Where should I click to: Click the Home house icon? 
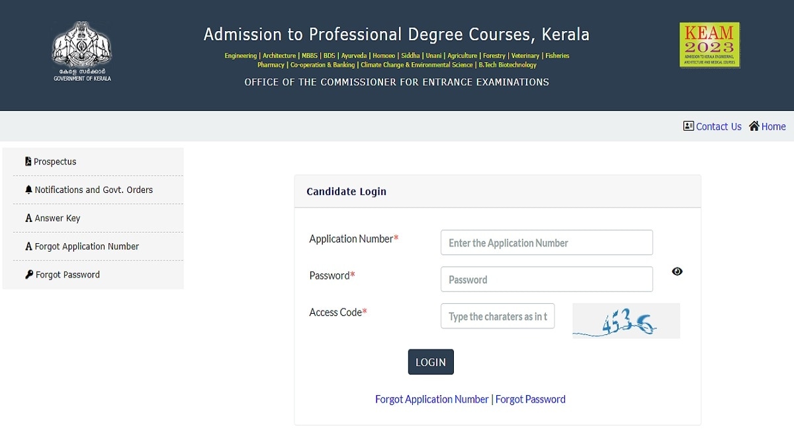coord(754,126)
